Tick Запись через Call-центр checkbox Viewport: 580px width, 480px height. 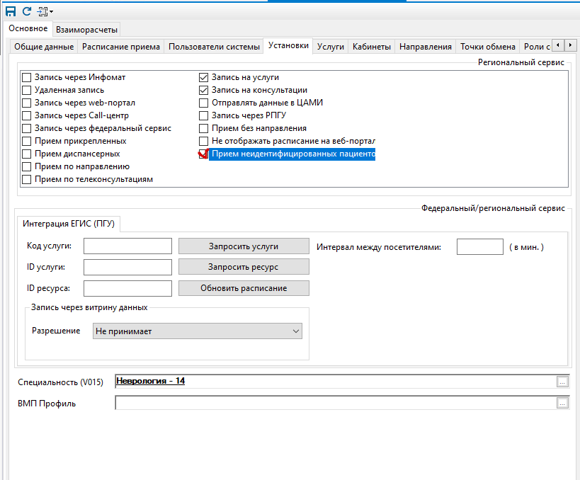coord(27,115)
